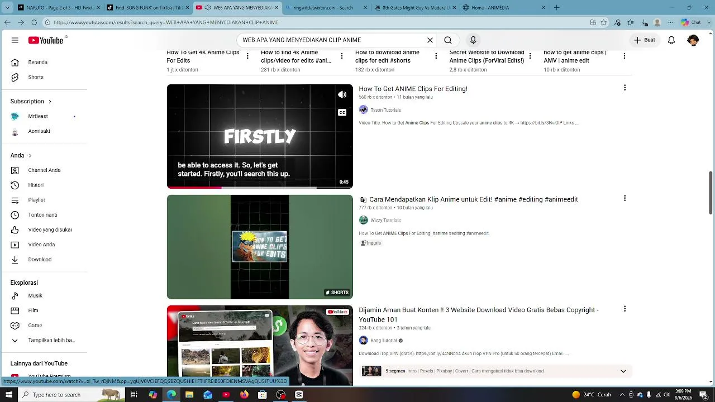Open Tonton nanti list
Viewport: 715px width, 402px height.
[44, 215]
